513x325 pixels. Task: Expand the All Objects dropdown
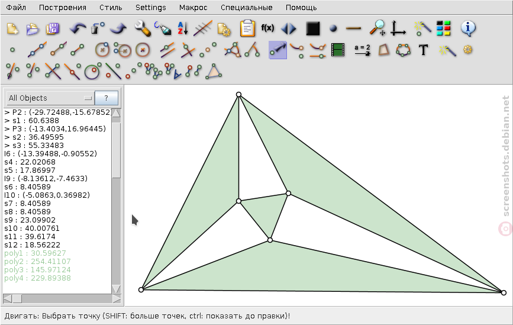50,98
